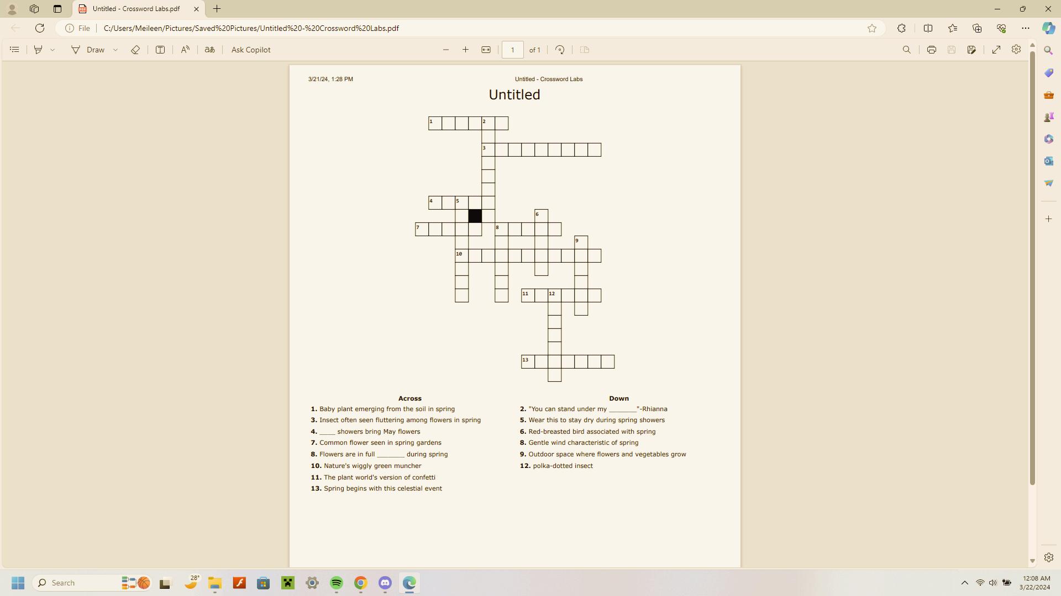This screenshot has width=1061, height=596.
Task: Click the Ask Copilot button
Action: pyautogui.click(x=251, y=50)
